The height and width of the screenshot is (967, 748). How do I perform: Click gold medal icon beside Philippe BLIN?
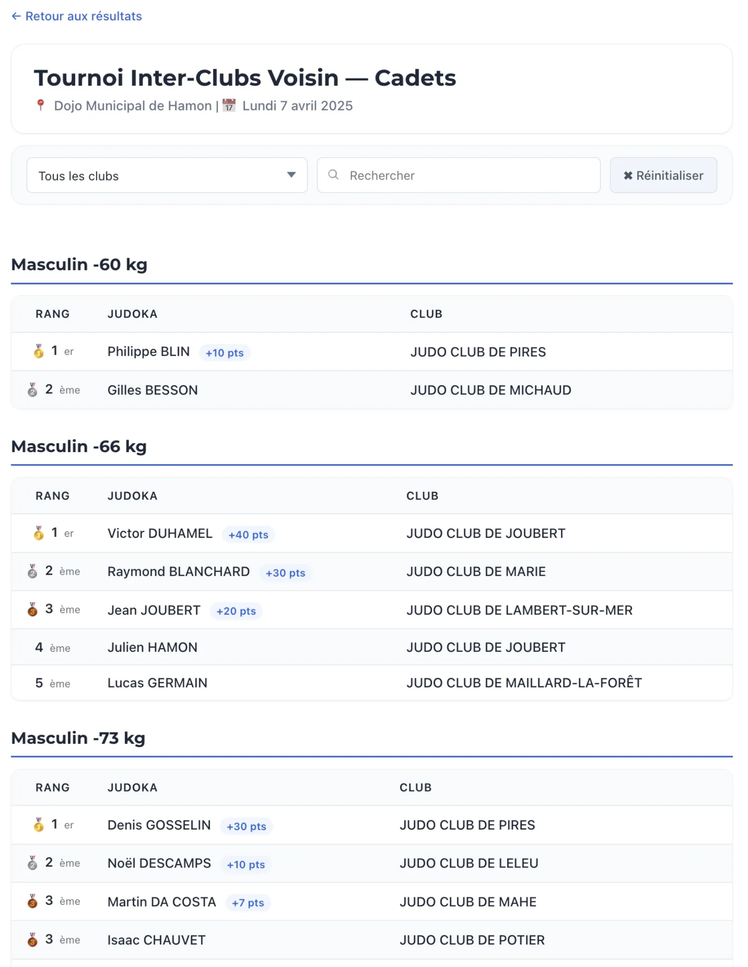39,351
